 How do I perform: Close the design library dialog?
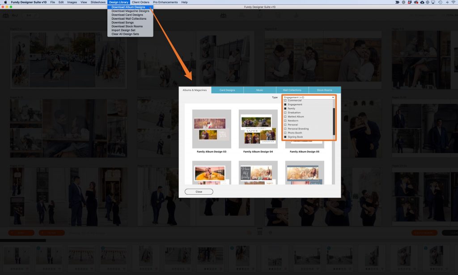click(x=199, y=192)
